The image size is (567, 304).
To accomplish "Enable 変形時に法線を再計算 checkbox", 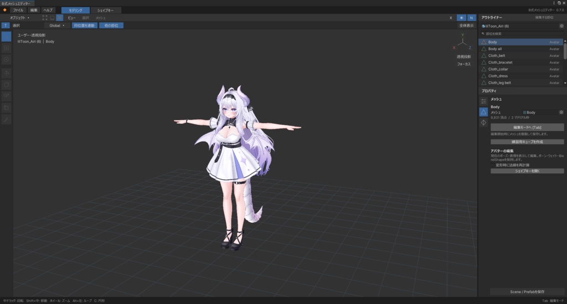I will [x=492, y=165].
